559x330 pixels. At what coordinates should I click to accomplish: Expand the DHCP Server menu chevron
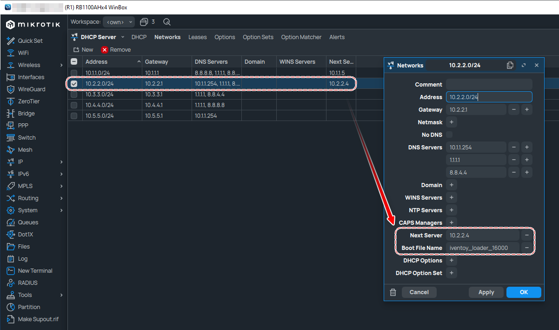(x=123, y=37)
